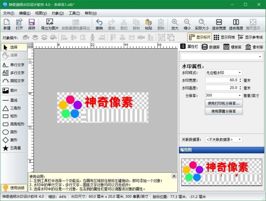Select the rounded rectangle tool (圆角矩形)
Image resolution: width=266 pixels, height=201 pixels.
tap(13, 124)
